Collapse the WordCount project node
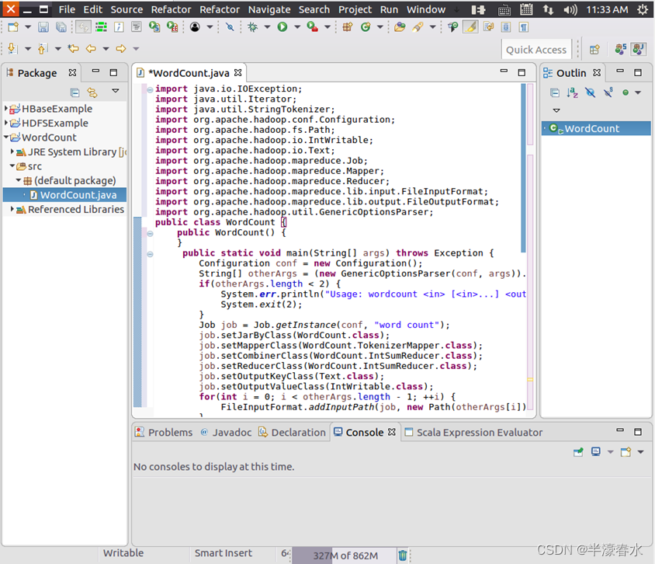 [6, 138]
